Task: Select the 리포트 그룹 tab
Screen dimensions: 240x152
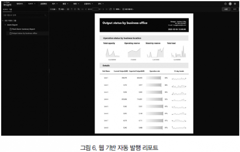Action: point(7,9)
